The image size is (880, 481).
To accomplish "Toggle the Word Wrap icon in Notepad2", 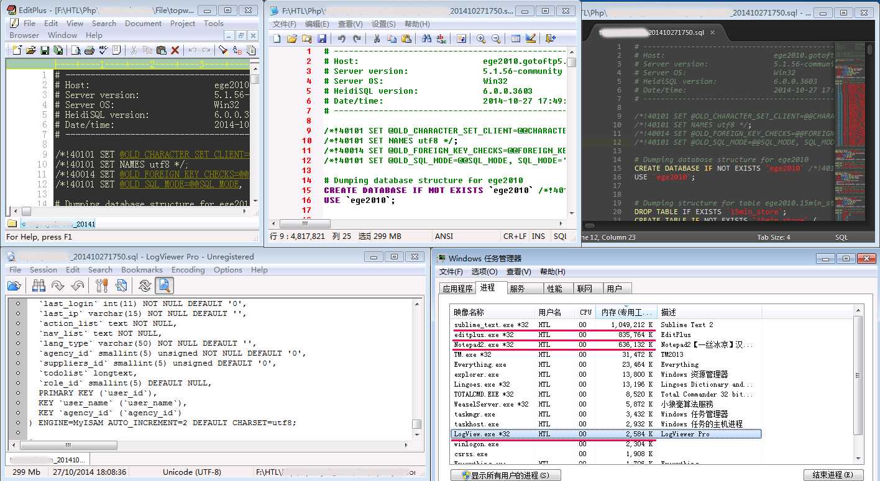I will pos(461,38).
